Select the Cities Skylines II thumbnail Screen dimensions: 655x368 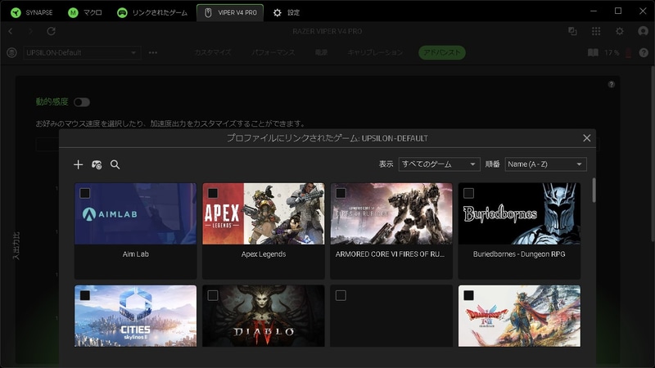pyautogui.click(x=135, y=316)
